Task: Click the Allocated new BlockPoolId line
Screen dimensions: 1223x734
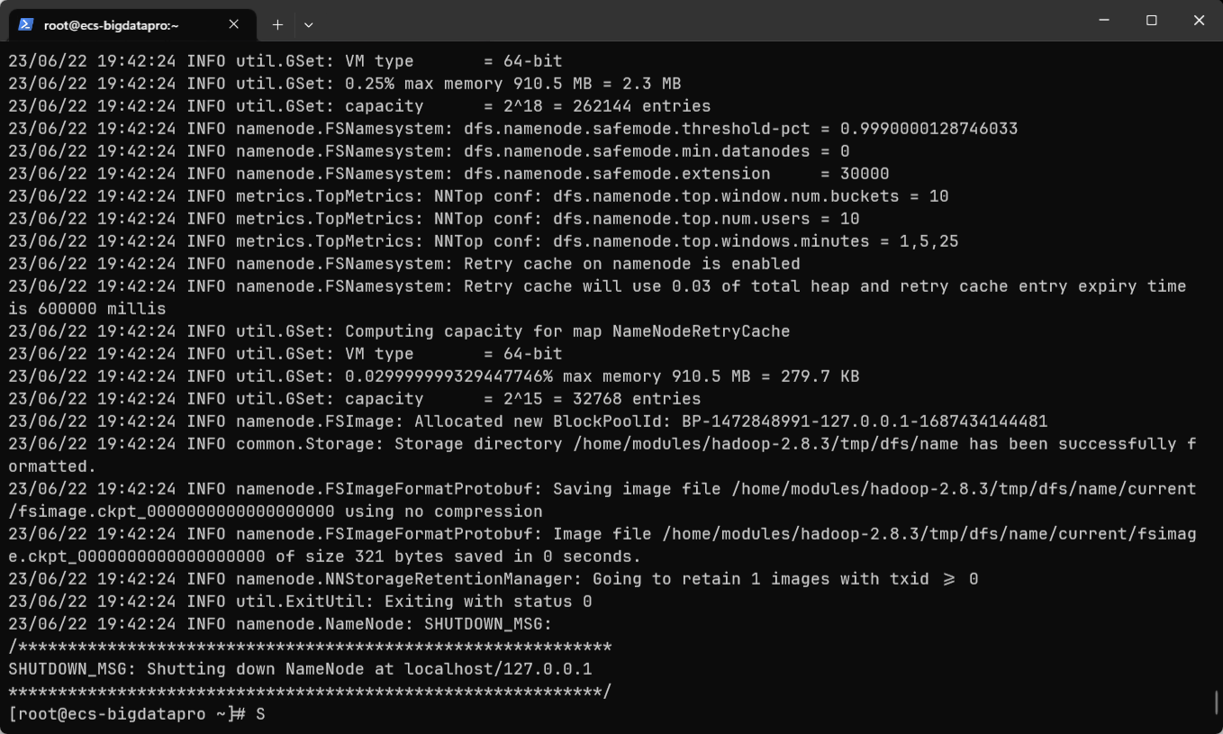Action: click(x=528, y=421)
